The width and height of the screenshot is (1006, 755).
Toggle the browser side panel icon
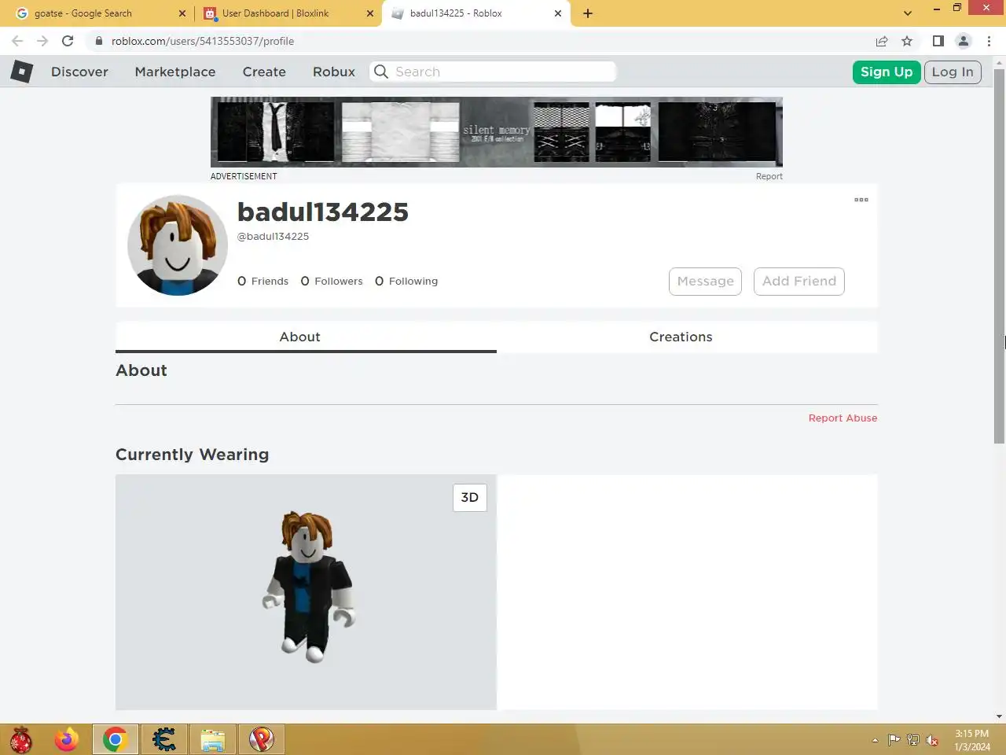tap(938, 41)
